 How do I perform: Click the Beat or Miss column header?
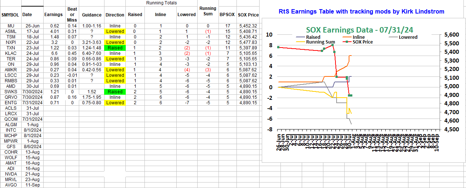[72, 15]
